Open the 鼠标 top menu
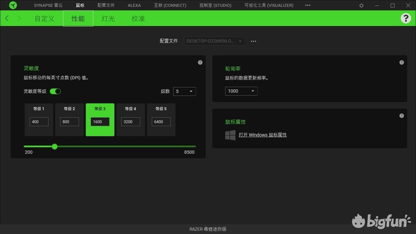The width and height of the screenshot is (416, 234). tap(80, 5)
